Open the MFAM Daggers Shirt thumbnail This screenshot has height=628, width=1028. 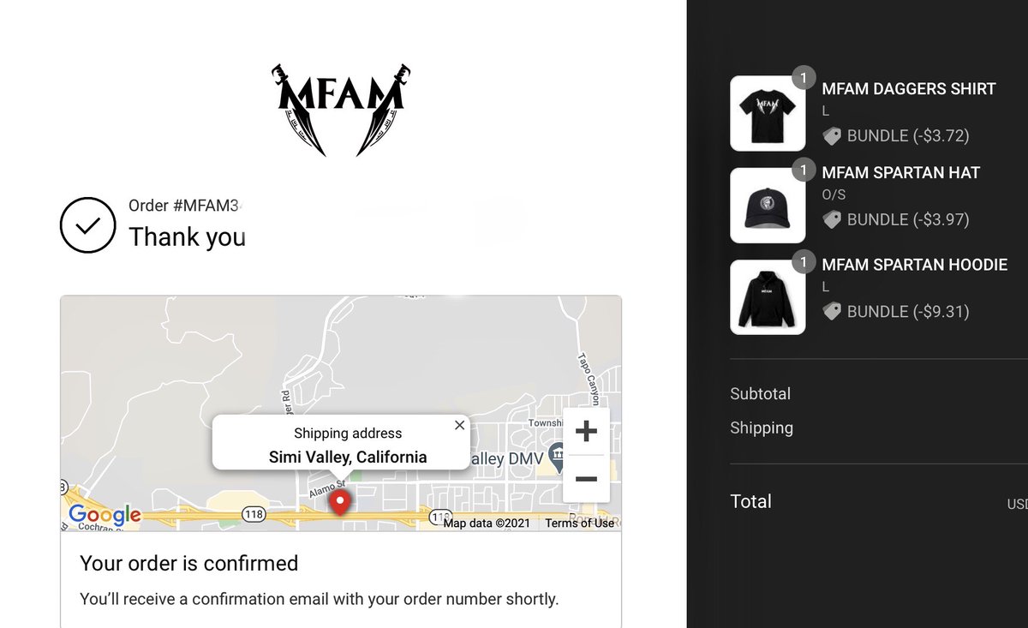coord(768,113)
